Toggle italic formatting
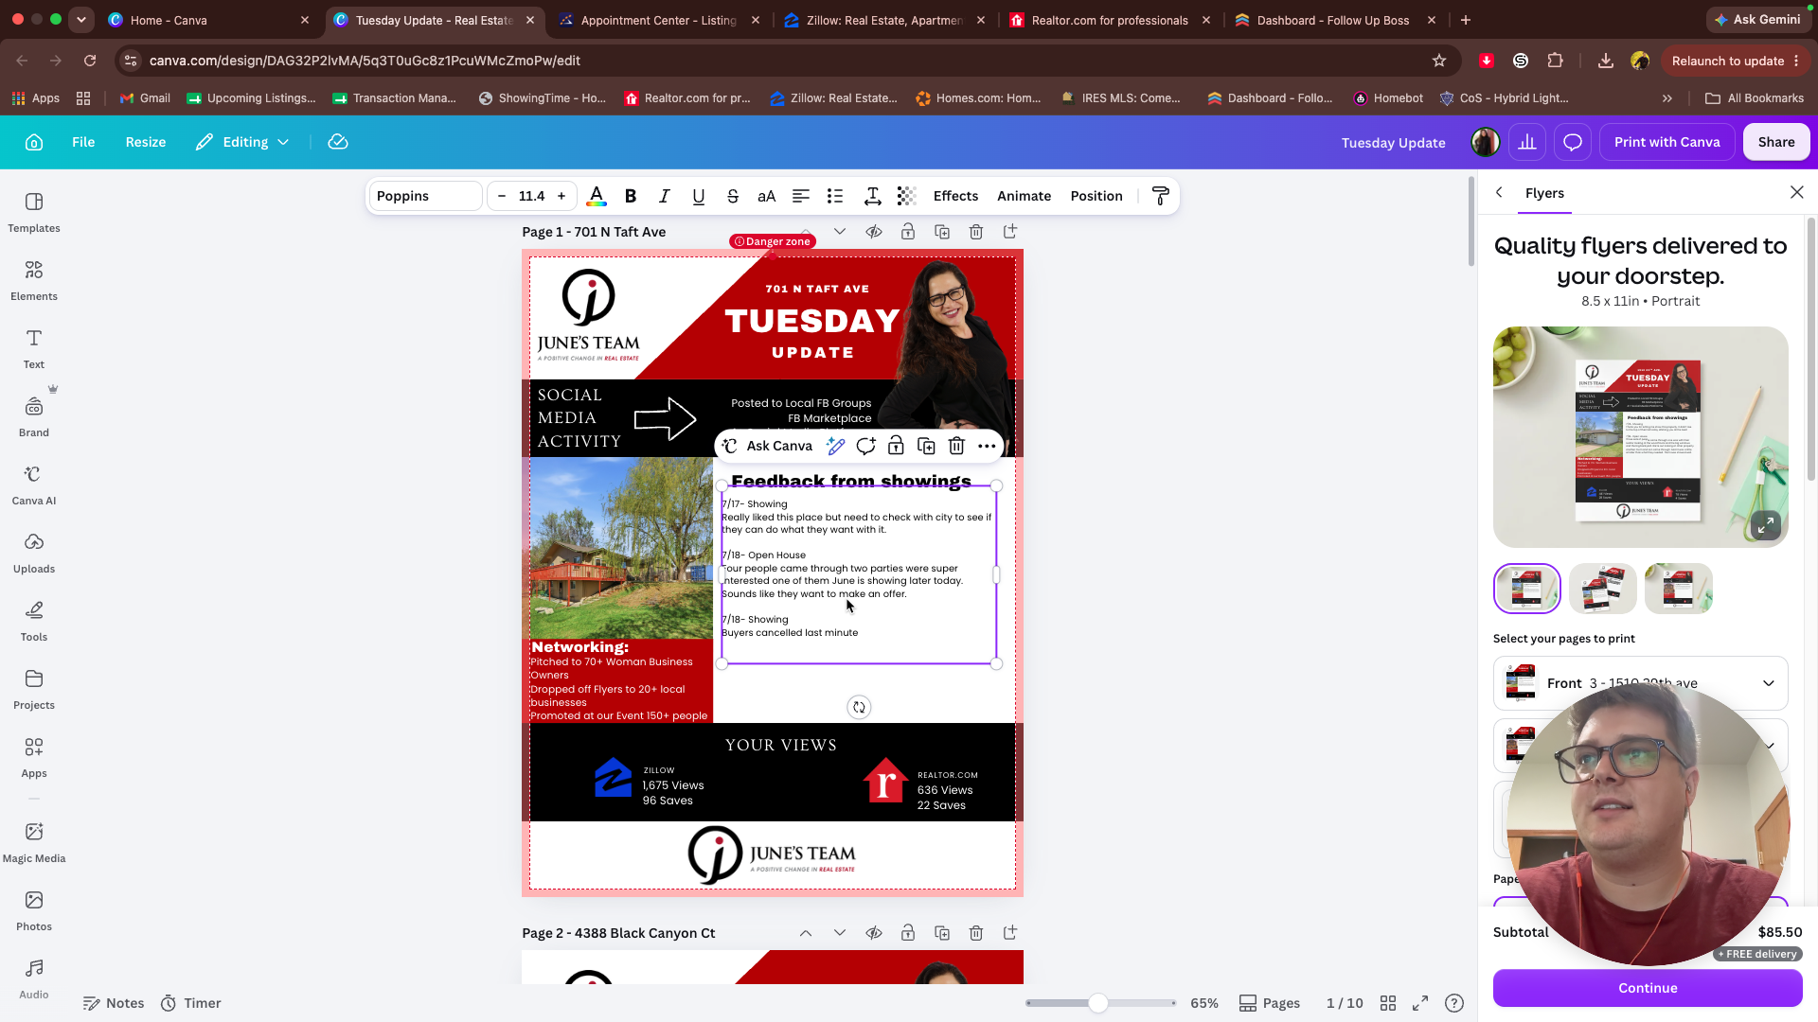The height and width of the screenshot is (1022, 1818). tap(665, 196)
